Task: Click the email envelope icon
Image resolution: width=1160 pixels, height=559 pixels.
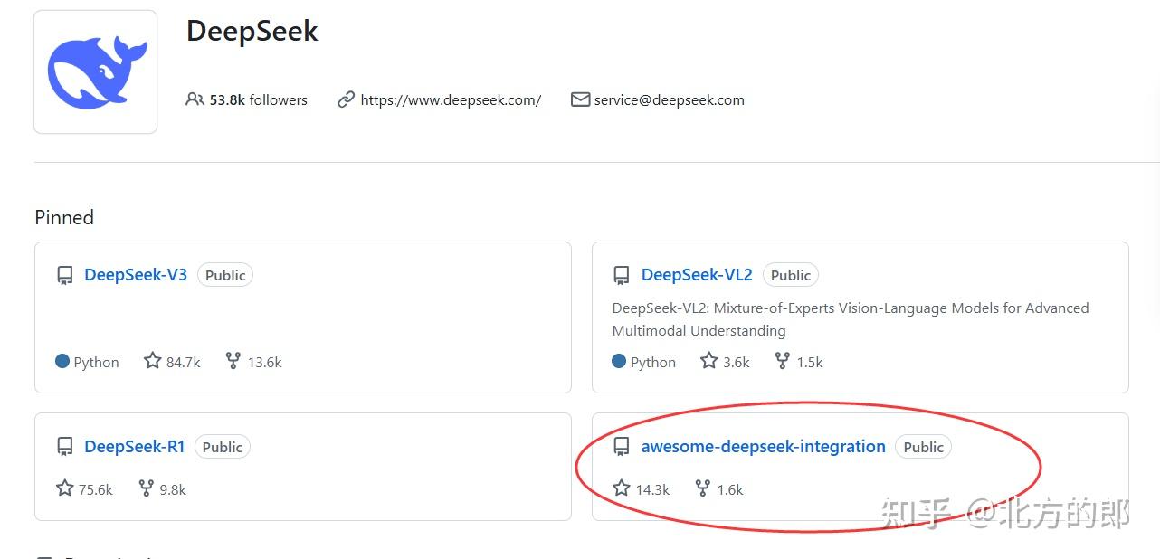Action: click(580, 99)
